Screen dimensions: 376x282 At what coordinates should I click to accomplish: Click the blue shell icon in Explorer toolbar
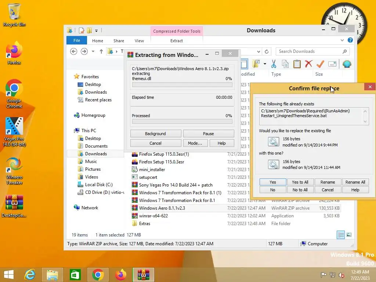click(x=347, y=64)
